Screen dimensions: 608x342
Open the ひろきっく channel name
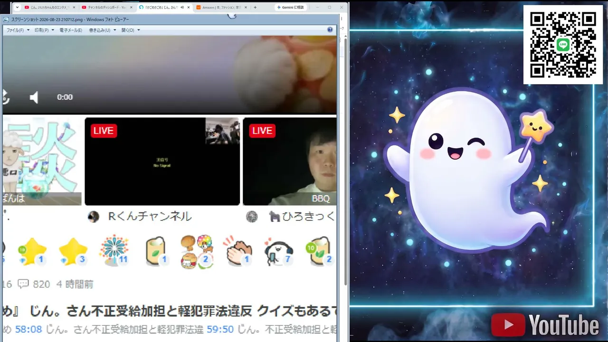[302, 217]
